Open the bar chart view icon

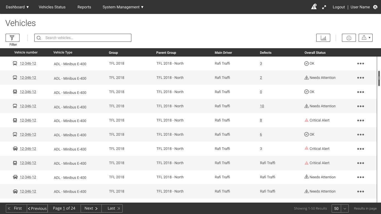coord(323,38)
